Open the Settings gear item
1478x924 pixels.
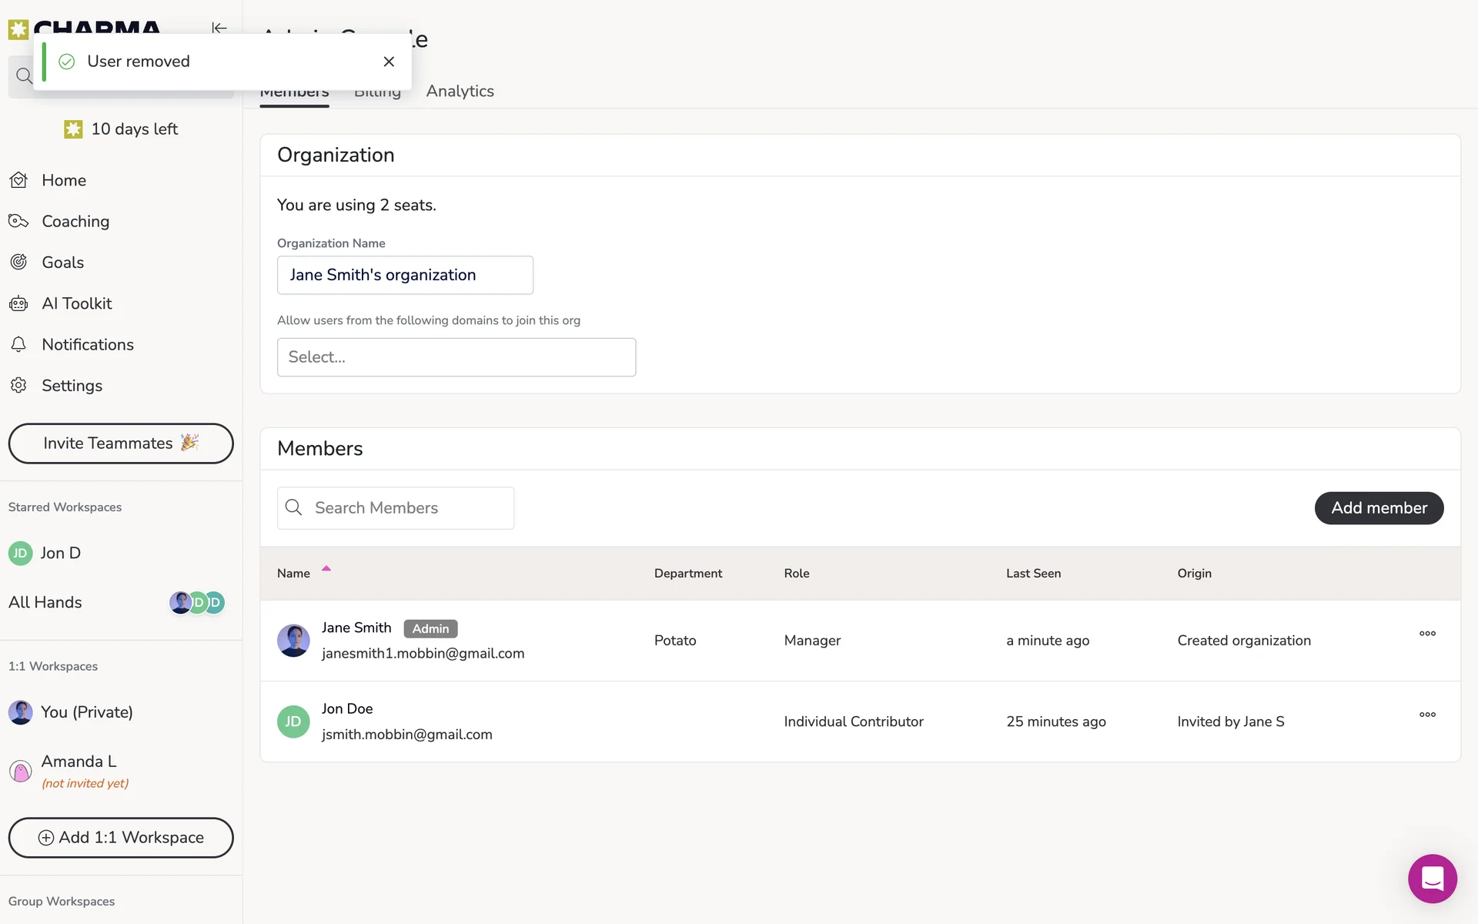pos(72,386)
